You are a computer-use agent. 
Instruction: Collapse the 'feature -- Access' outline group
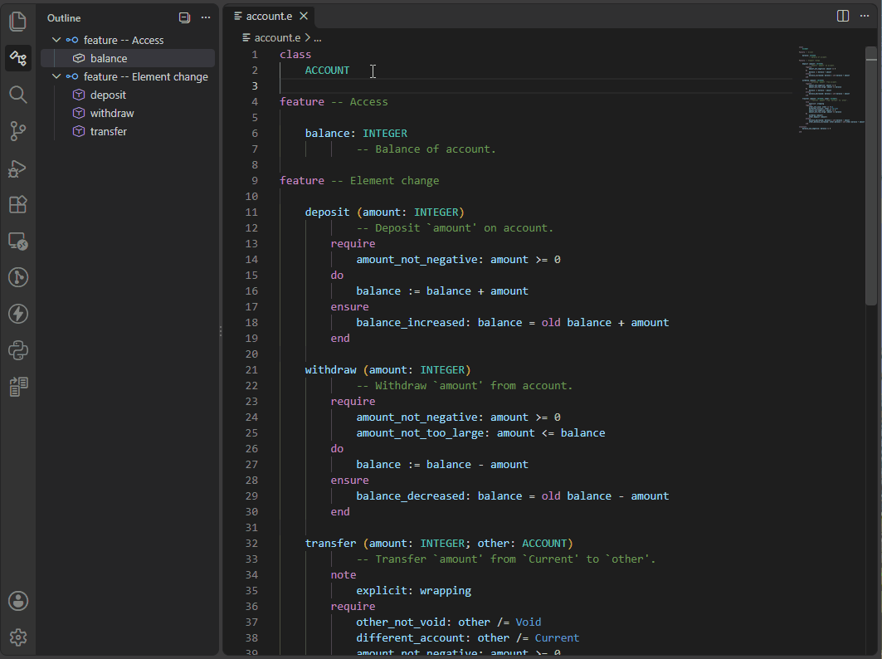coord(56,40)
